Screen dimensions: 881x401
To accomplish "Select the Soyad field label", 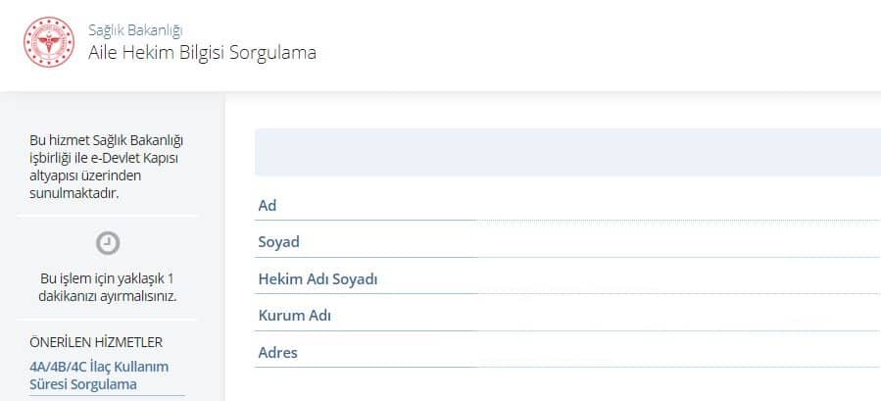I will 278,242.
